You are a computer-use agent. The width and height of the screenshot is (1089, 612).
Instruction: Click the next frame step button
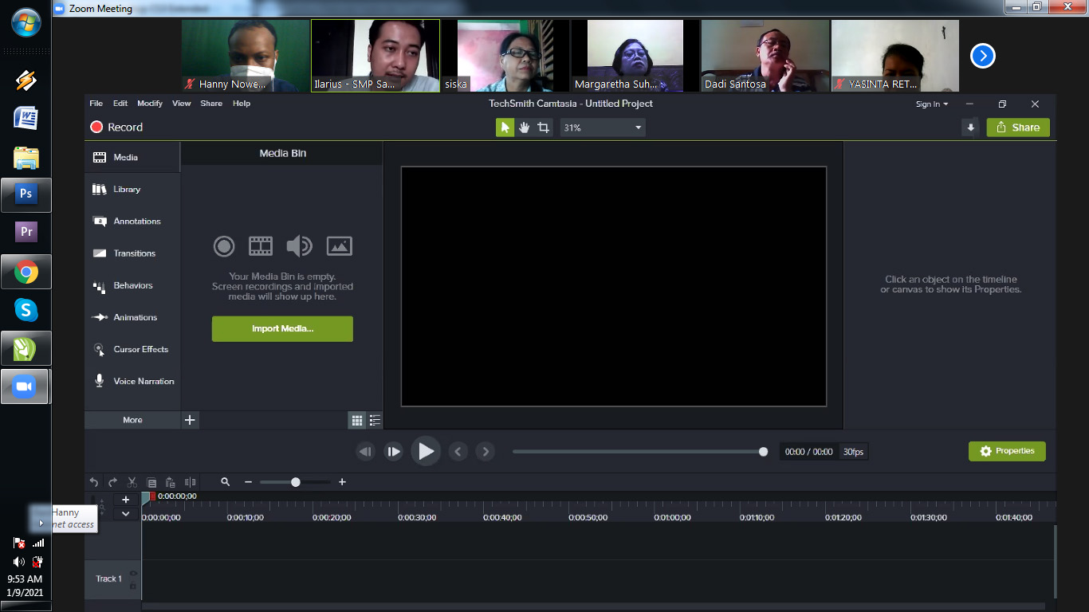point(394,452)
